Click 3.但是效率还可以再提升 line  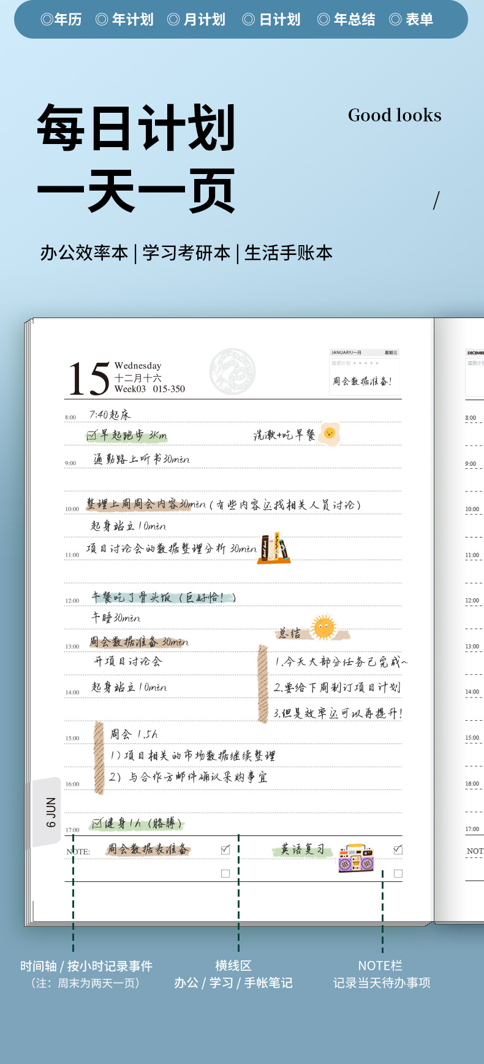click(x=338, y=713)
